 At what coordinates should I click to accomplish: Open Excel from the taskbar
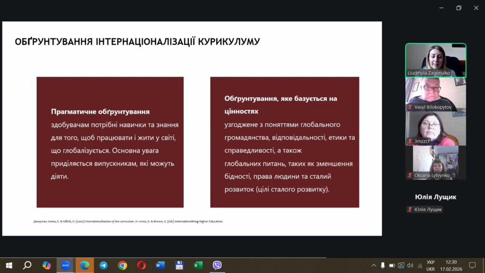point(198,265)
